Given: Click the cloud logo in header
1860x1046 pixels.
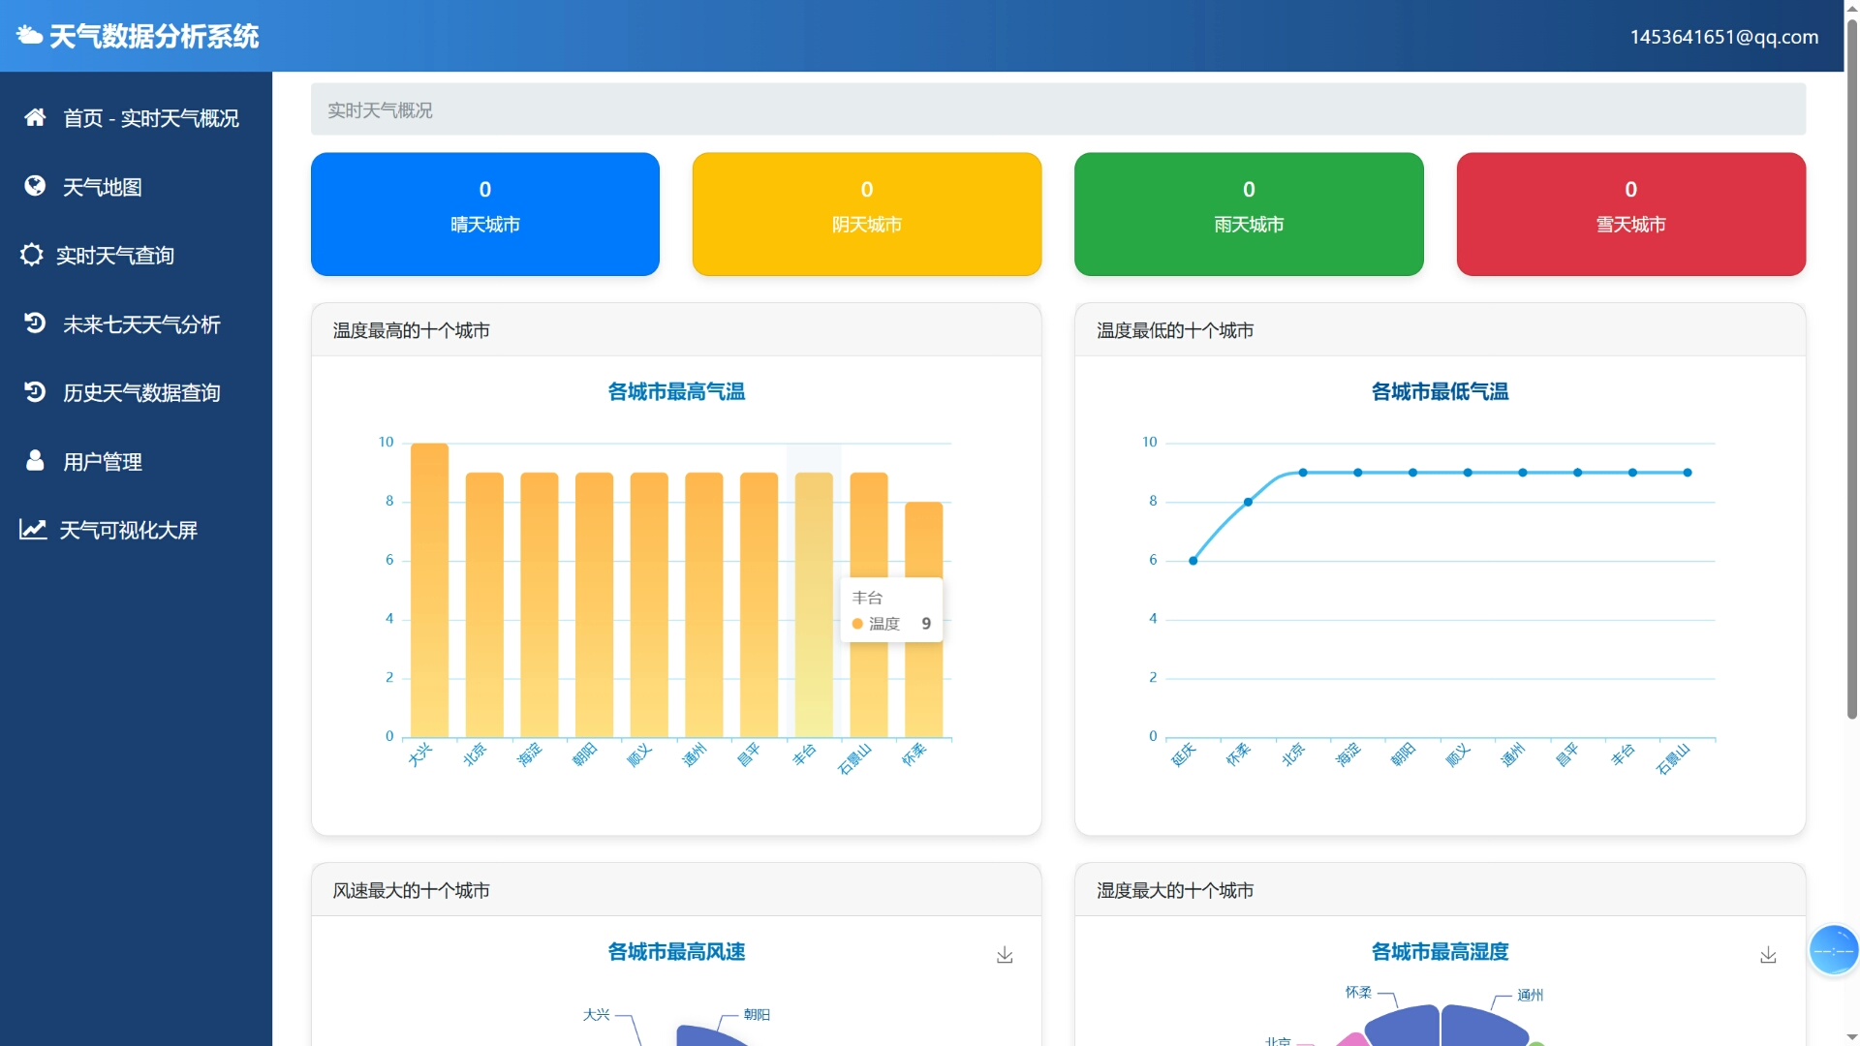Looking at the screenshot, I should [29, 36].
